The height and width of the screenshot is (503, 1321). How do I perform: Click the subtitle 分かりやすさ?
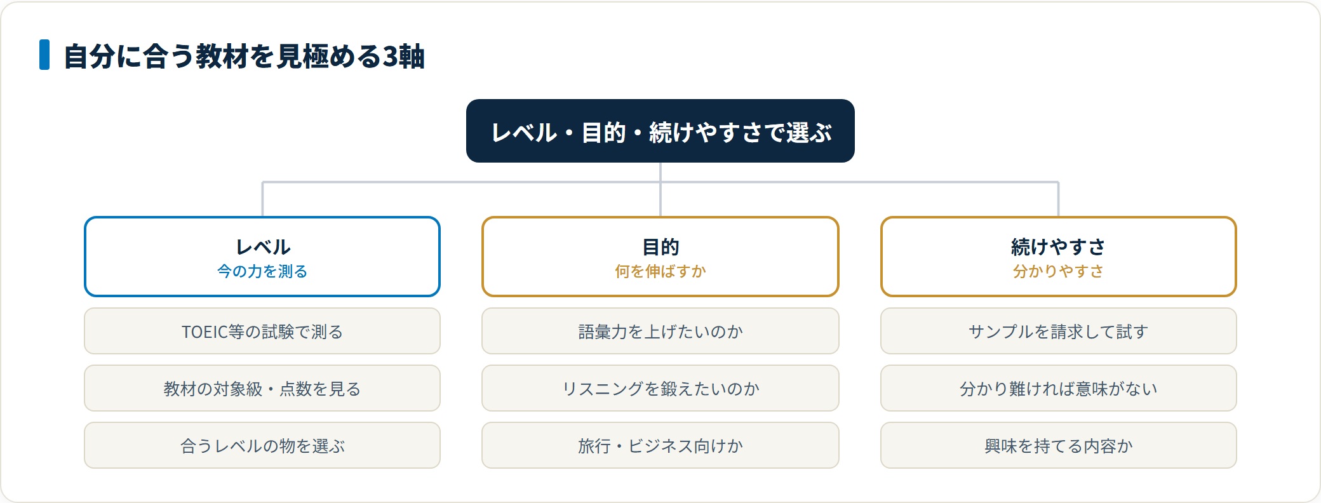click(1059, 271)
